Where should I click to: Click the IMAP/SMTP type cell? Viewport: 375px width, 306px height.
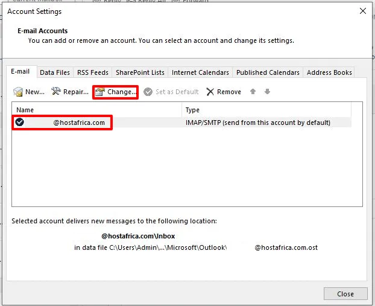coord(258,123)
